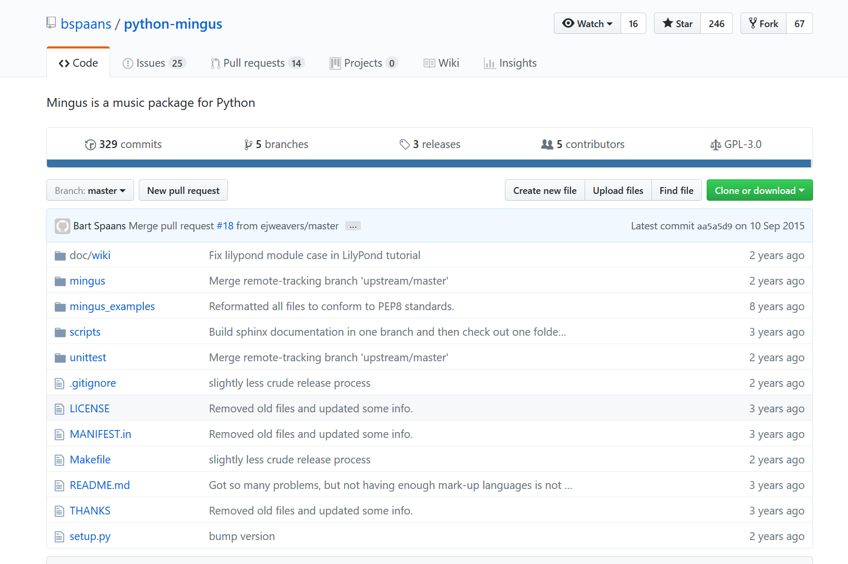Open the unittest folder
The width and height of the screenshot is (848, 564).
coord(88,358)
